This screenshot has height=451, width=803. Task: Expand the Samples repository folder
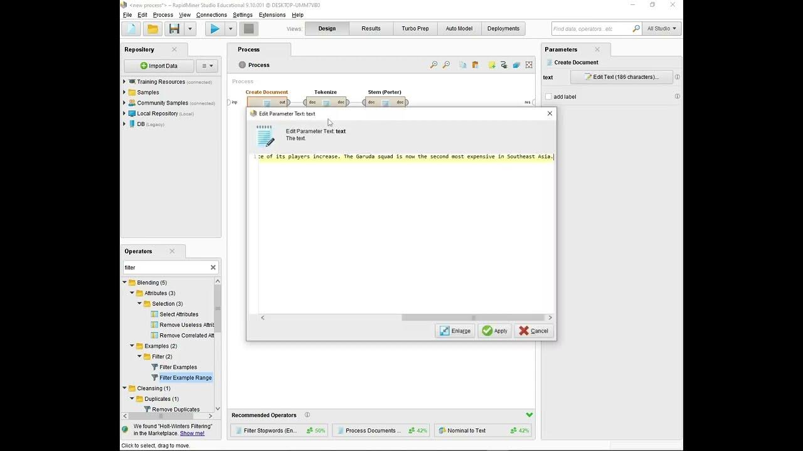[124, 92]
